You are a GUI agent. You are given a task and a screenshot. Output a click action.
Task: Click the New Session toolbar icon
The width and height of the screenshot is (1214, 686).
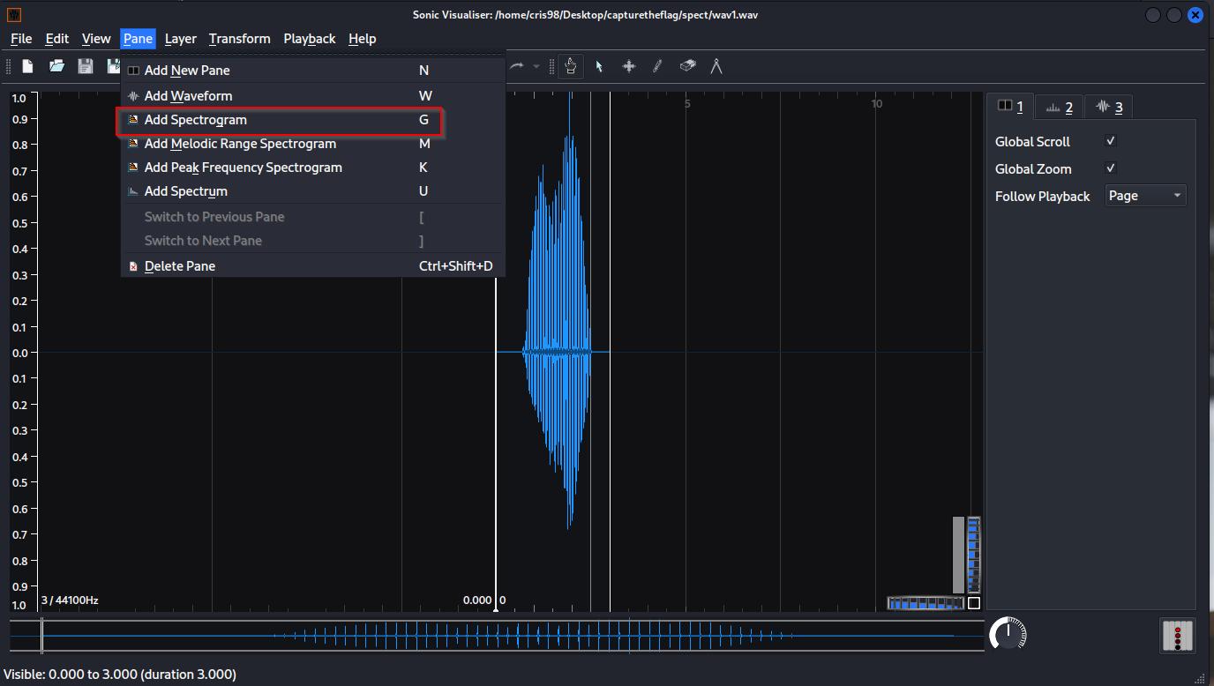point(28,66)
